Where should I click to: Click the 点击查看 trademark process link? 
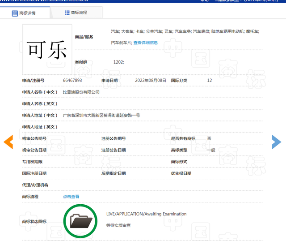(71, 197)
